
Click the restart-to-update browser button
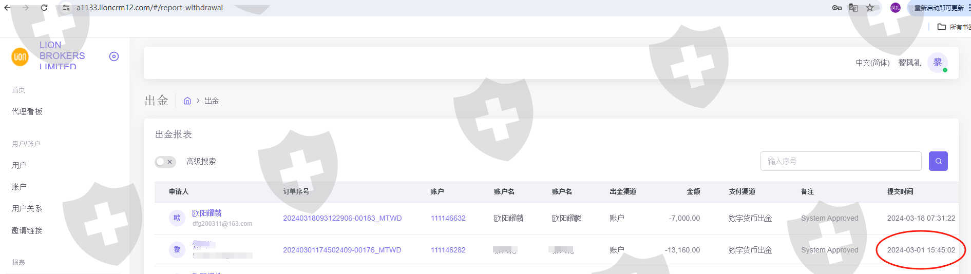[939, 8]
